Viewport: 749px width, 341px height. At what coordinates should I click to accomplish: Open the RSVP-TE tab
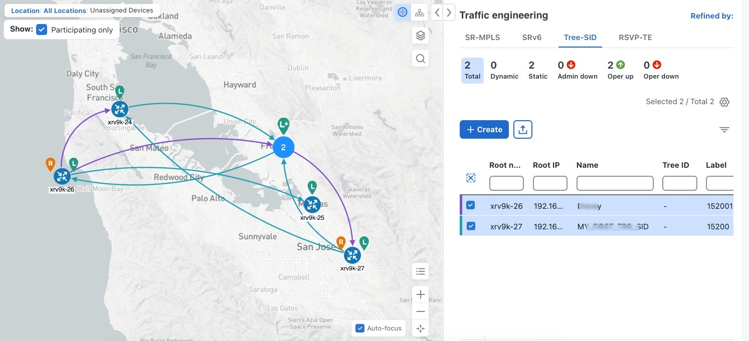(x=635, y=38)
